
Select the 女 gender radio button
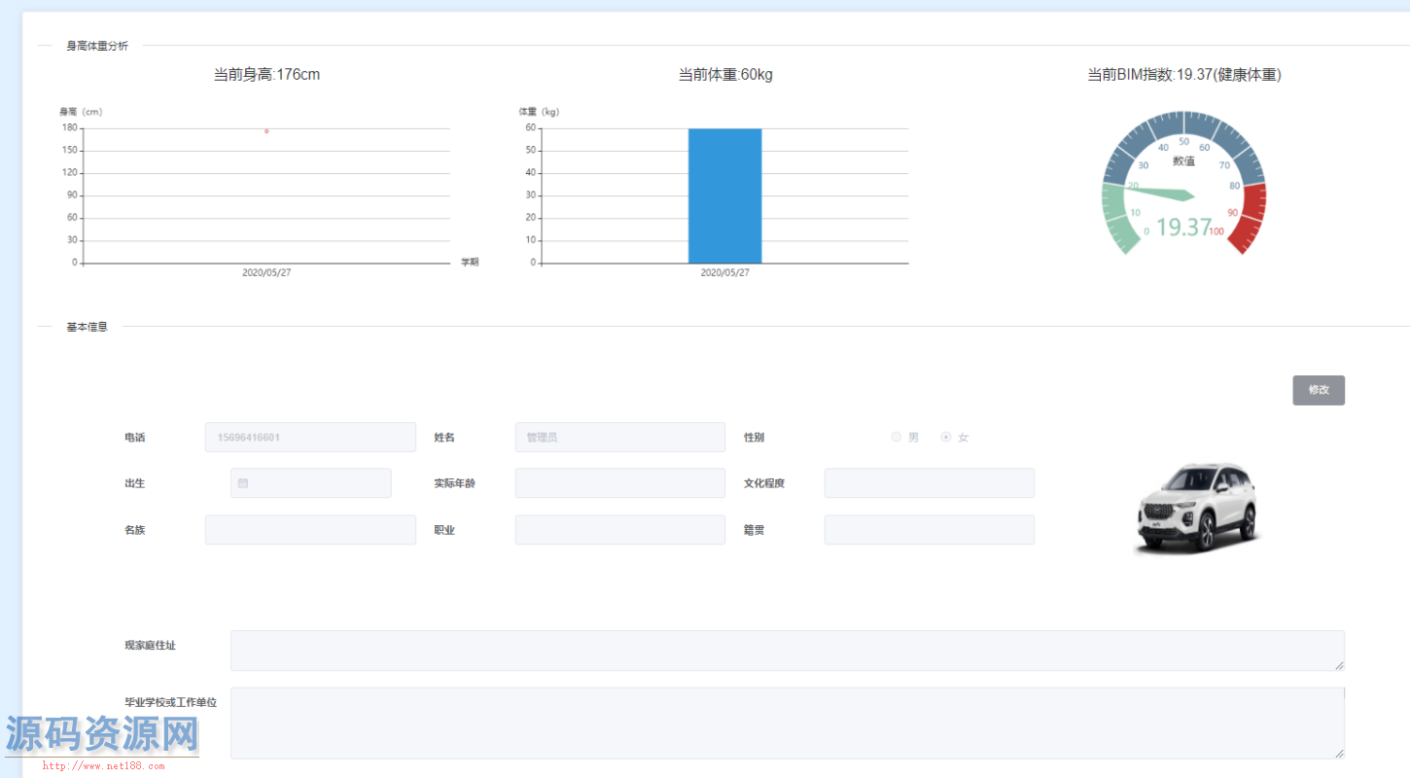(x=946, y=438)
